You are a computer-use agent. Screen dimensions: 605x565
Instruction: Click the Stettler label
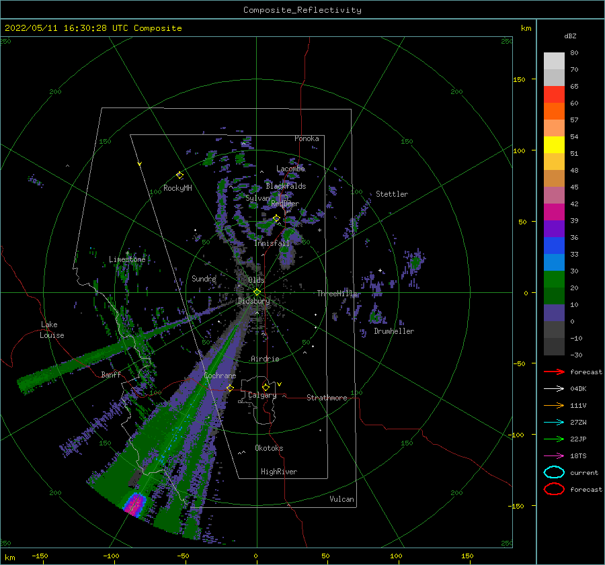pos(392,194)
